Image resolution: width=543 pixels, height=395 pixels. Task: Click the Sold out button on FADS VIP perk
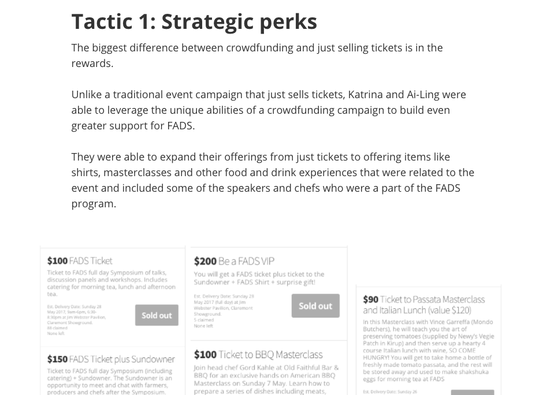point(315,305)
